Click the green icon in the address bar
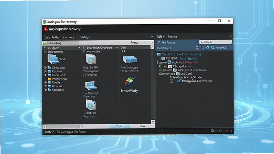This screenshot has width=274, height=154. pyautogui.click(x=45, y=43)
